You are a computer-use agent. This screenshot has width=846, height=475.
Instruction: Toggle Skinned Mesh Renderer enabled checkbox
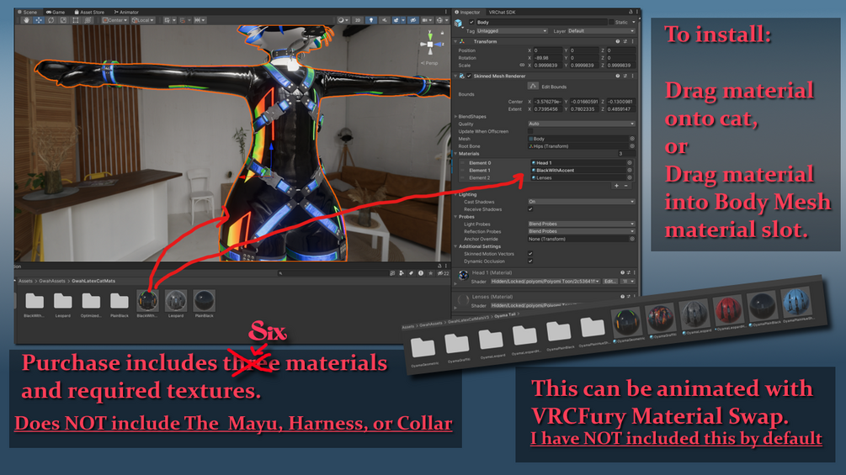(x=469, y=76)
